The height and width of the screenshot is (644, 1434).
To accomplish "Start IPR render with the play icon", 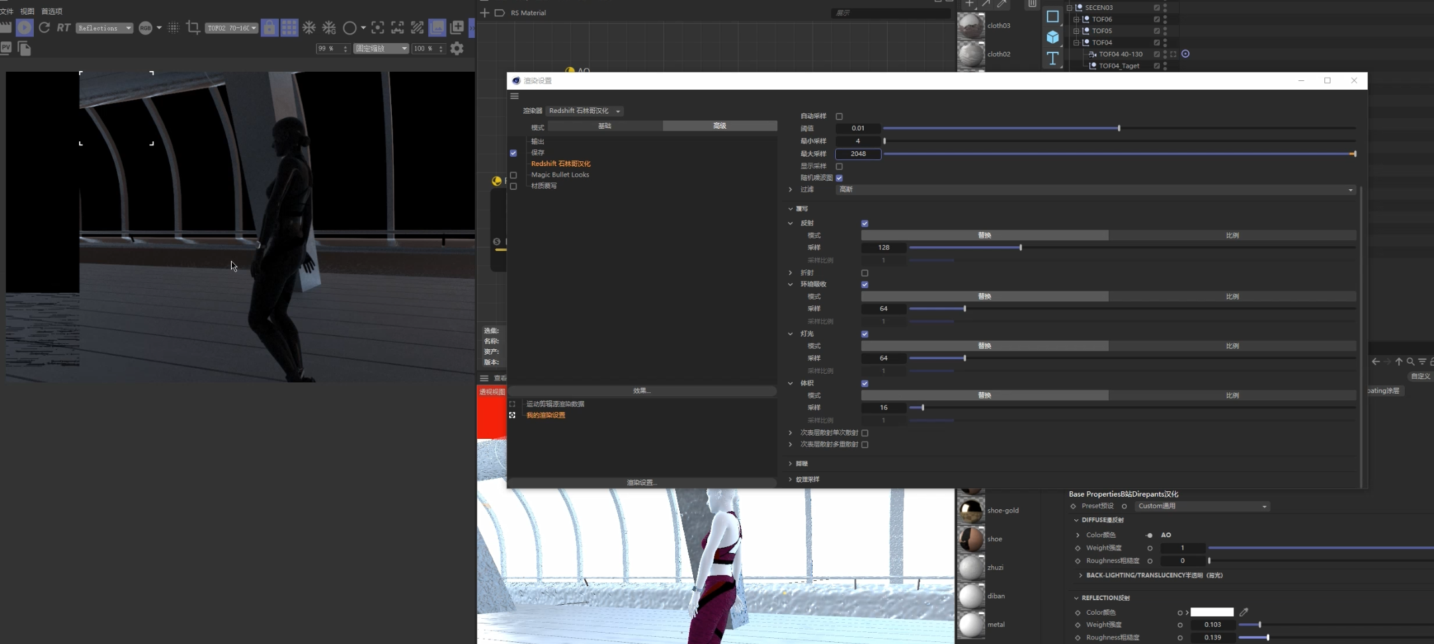I will 25,27.
